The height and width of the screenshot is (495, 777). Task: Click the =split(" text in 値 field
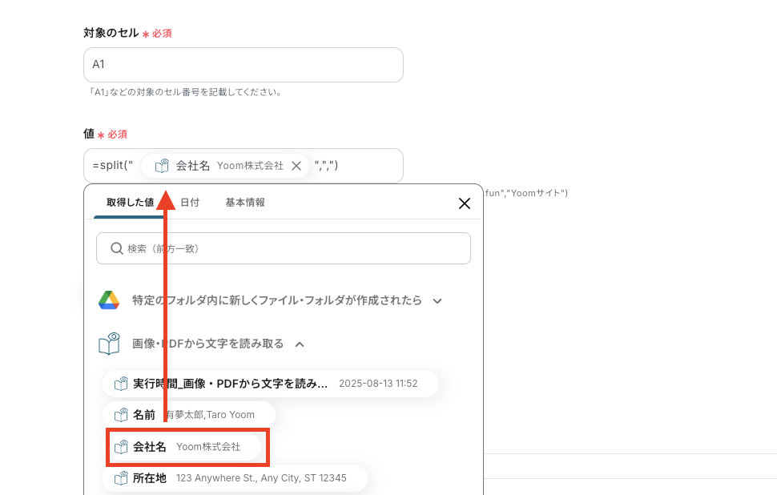click(x=112, y=166)
